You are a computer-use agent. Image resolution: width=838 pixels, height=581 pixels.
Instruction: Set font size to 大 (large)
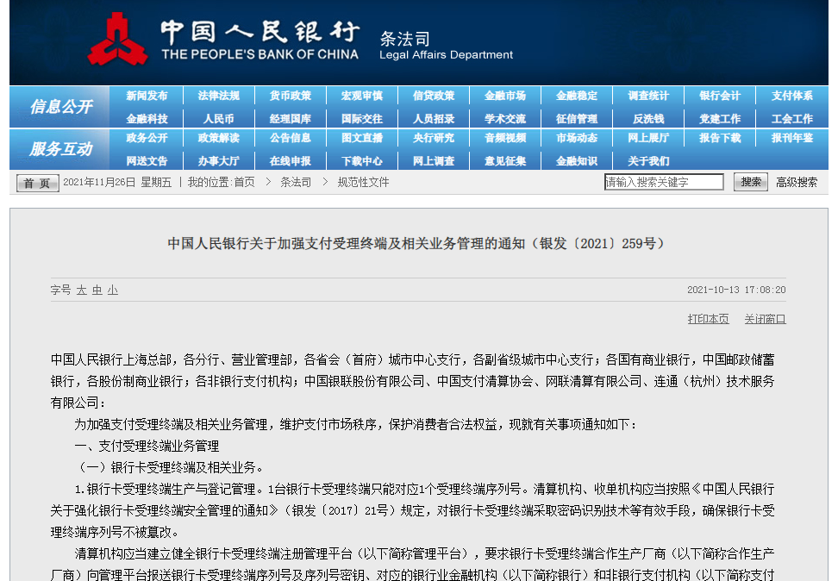click(82, 290)
